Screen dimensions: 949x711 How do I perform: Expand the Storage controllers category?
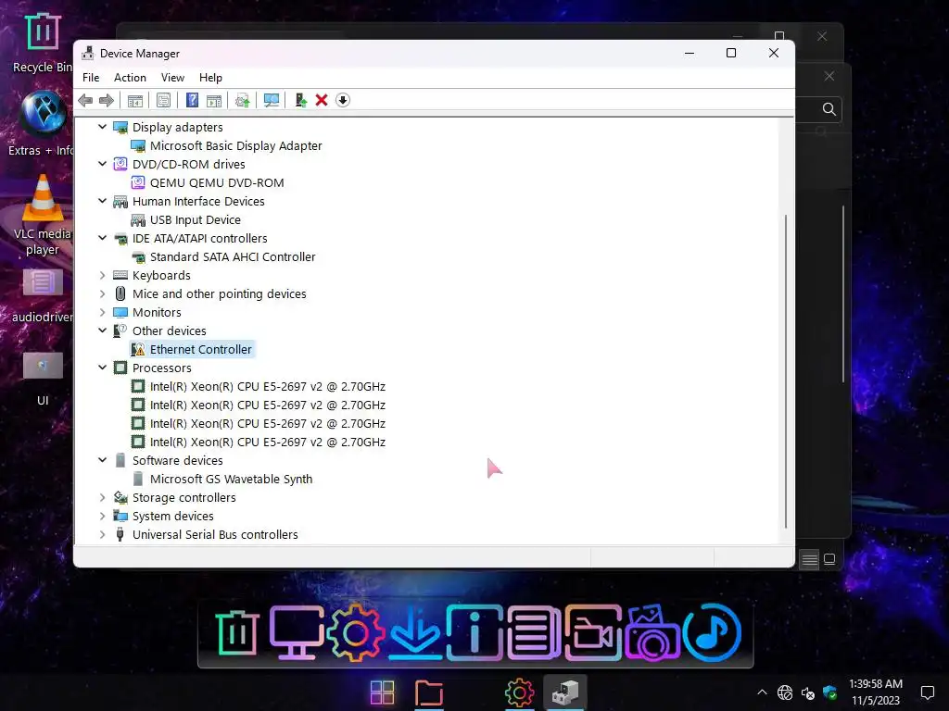click(102, 497)
